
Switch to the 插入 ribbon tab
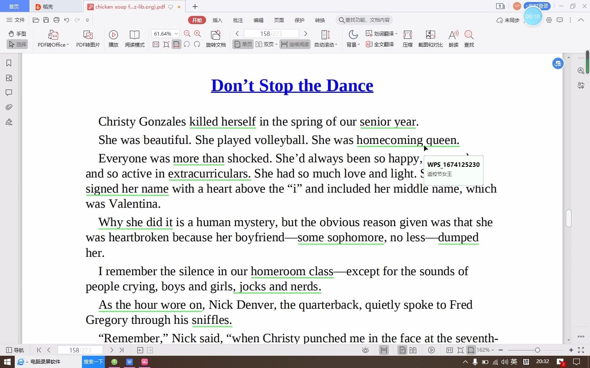(x=218, y=20)
